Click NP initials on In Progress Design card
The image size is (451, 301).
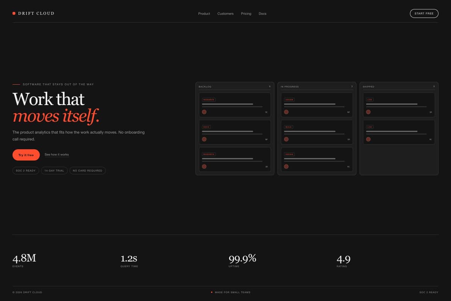(348, 112)
